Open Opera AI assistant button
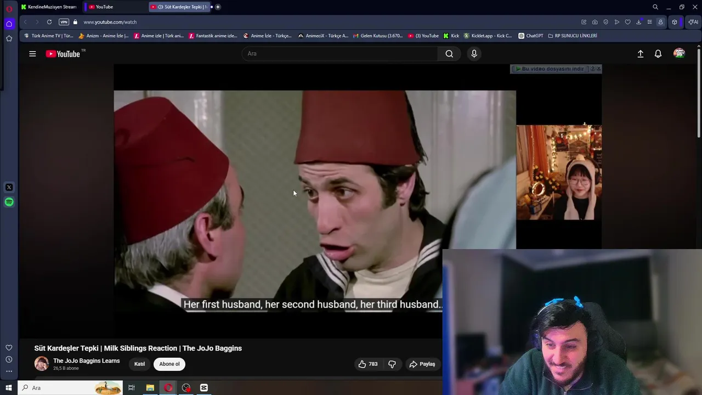The width and height of the screenshot is (702, 395). [693, 22]
